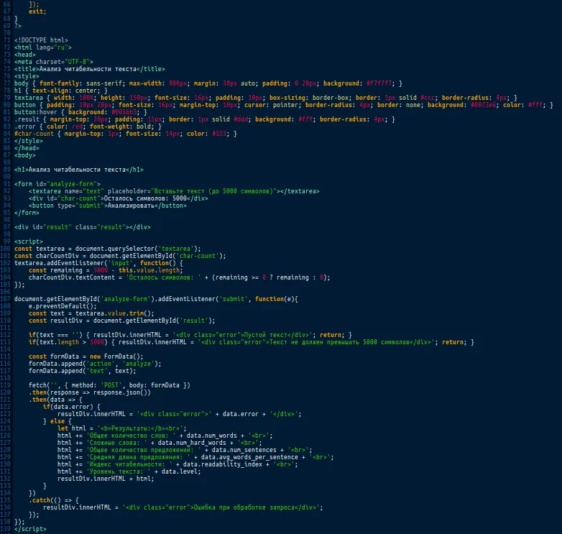This screenshot has height=534, width=562.
Task: Click the 'data.readability_index' line
Action: [x=178, y=464]
